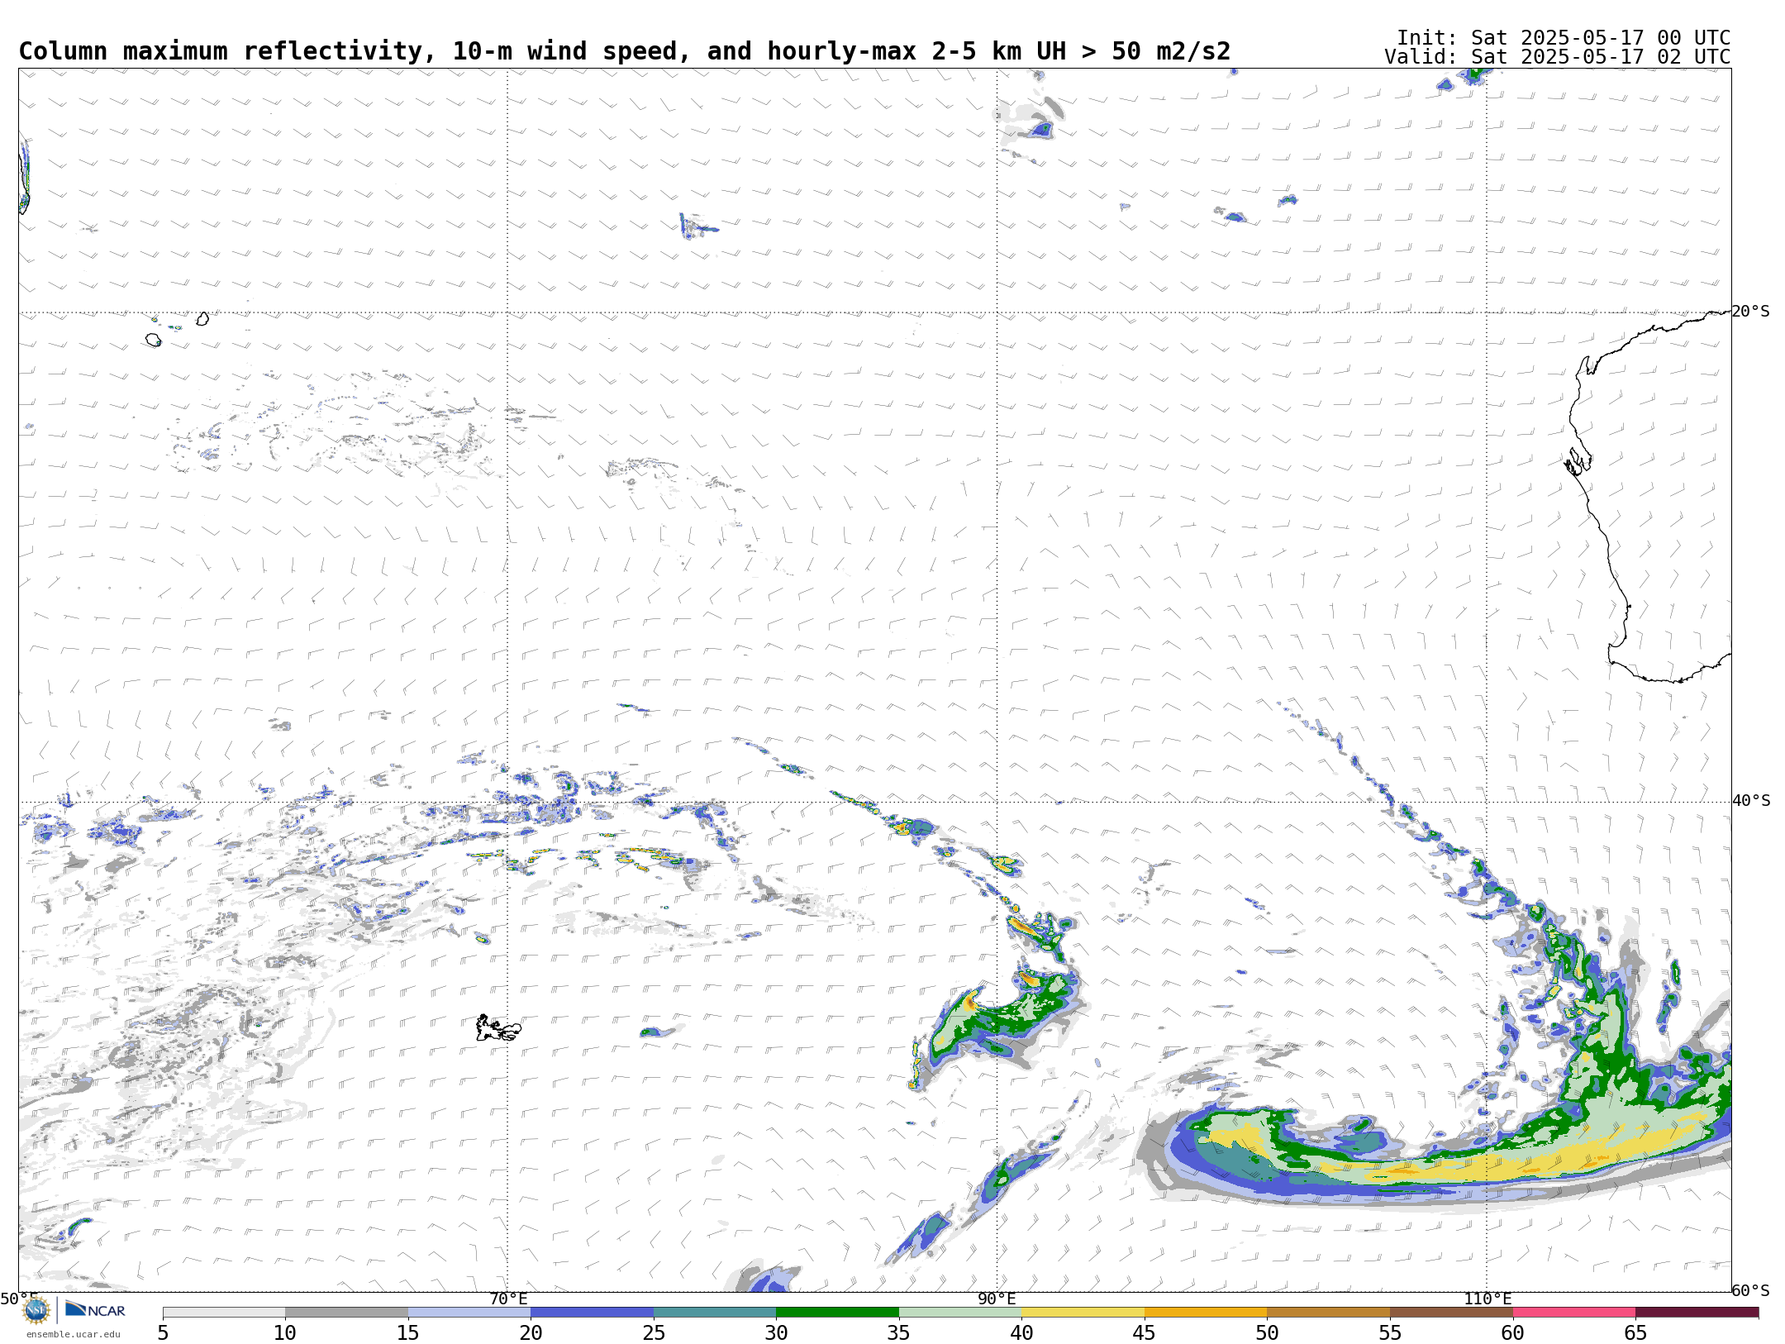Click the pale green 35 dBZ swatch
This screenshot has height=1344, width=1785.
coord(960,1312)
